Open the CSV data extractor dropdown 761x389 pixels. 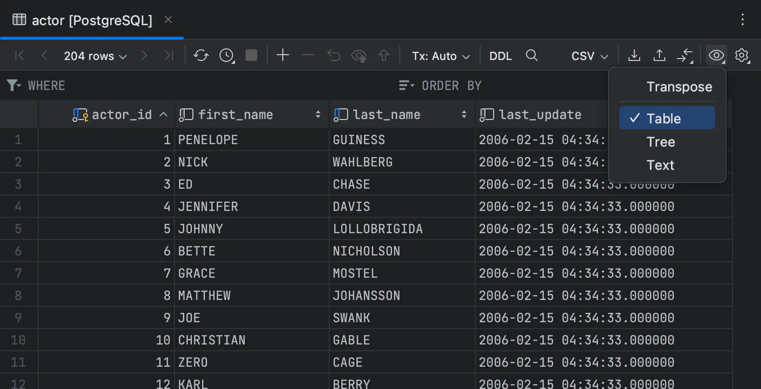tap(590, 56)
